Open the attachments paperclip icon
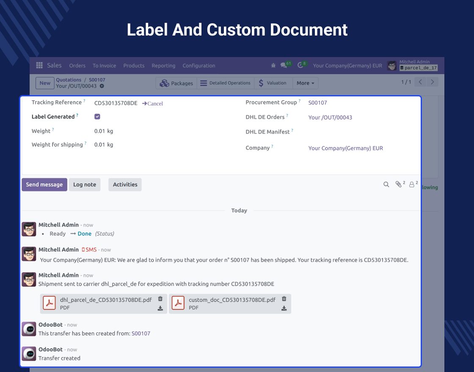 pyautogui.click(x=399, y=184)
